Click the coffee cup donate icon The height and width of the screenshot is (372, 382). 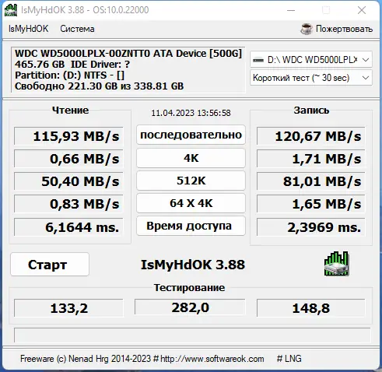tap(307, 29)
